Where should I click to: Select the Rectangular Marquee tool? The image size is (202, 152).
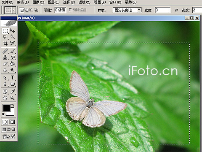point(5,30)
